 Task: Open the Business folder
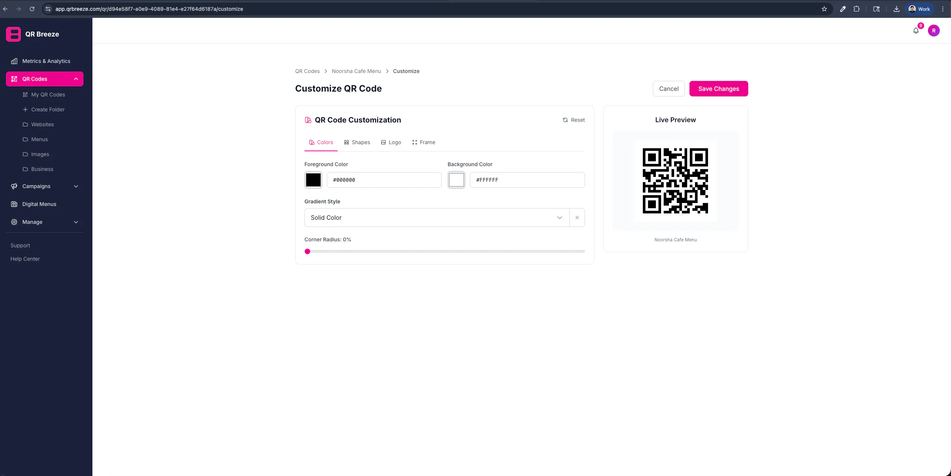click(42, 169)
